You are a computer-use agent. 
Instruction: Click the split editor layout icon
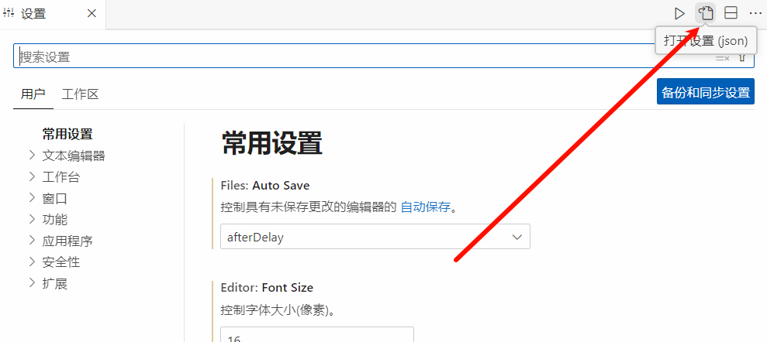731,13
